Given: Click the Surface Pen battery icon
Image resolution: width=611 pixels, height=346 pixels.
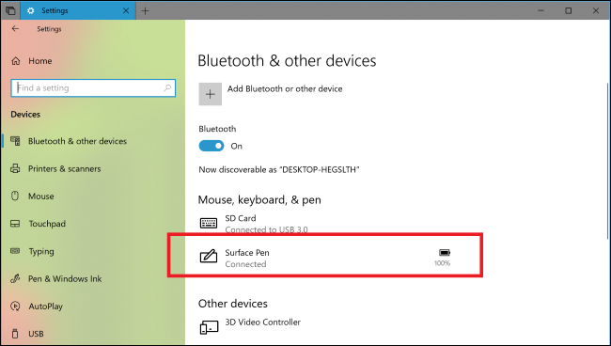Looking at the screenshot, I should (445, 253).
